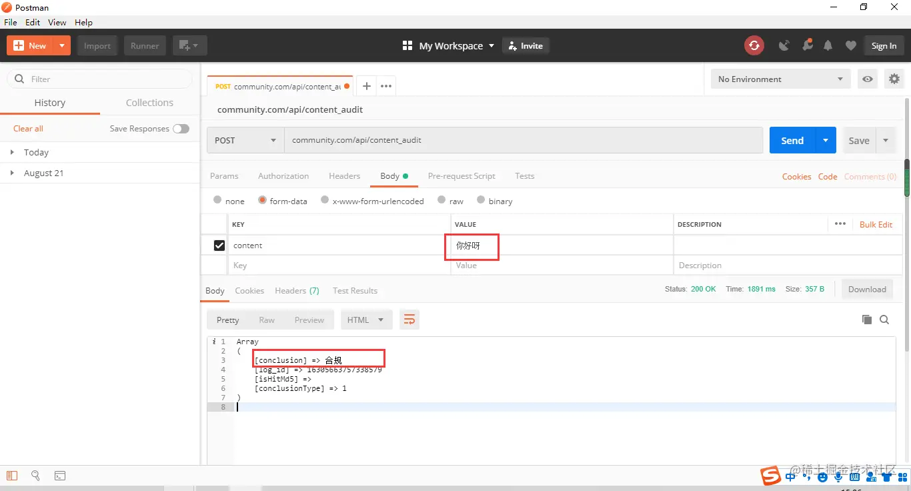This screenshot has width=911, height=491.
Task: Open the Runner
Action: tap(145, 45)
